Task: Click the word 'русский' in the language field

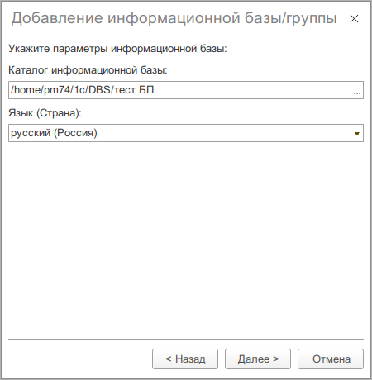Action: click(x=31, y=133)
